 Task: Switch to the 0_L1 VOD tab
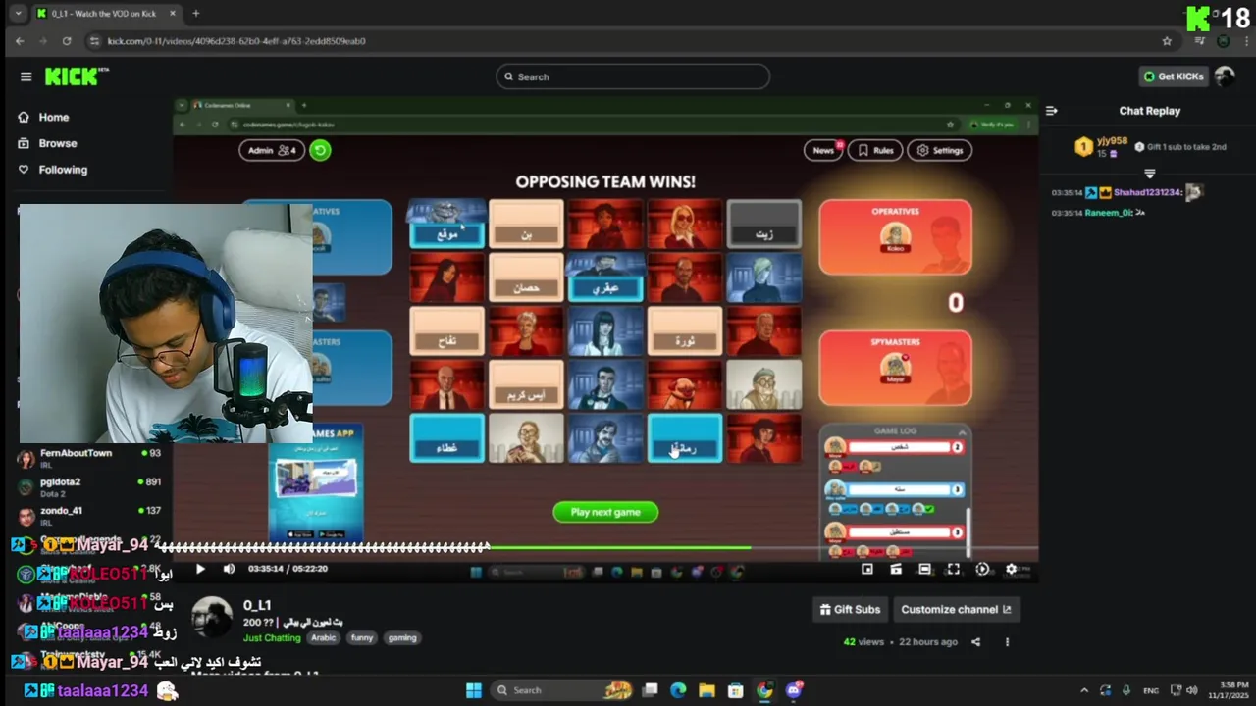(x=104, y=14)
